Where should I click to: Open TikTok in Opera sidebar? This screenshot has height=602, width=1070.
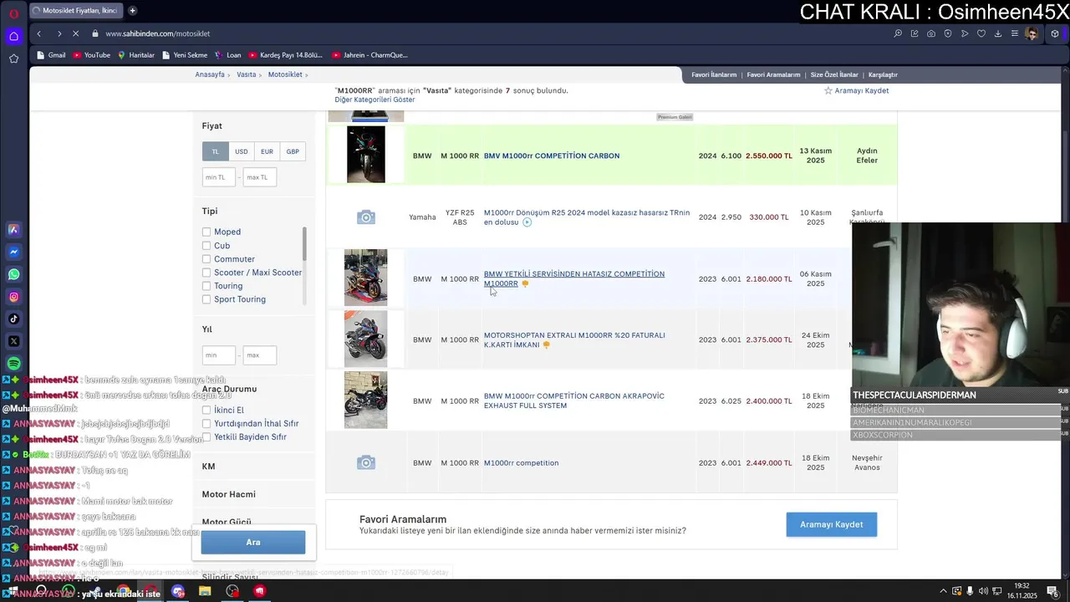click(x=13, y=319)
